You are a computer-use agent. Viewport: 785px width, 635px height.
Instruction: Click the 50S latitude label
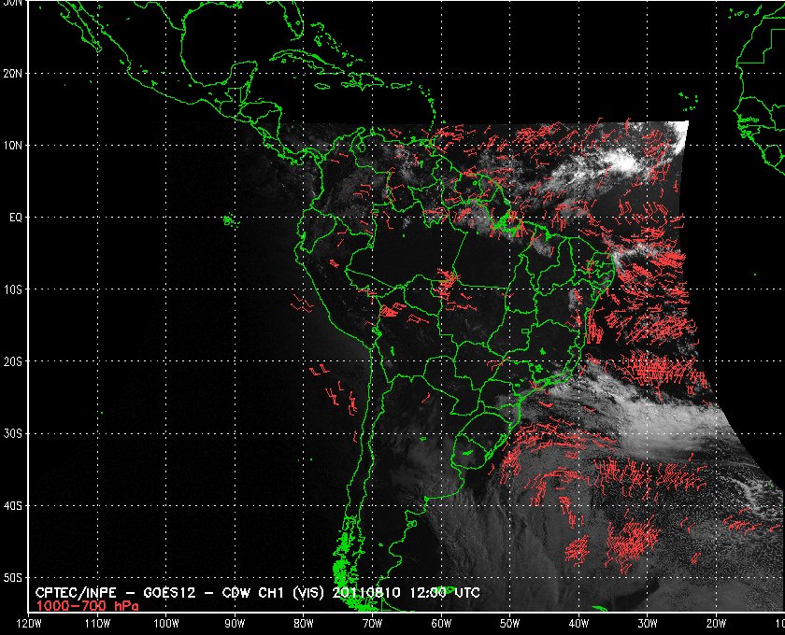point(13,577)
